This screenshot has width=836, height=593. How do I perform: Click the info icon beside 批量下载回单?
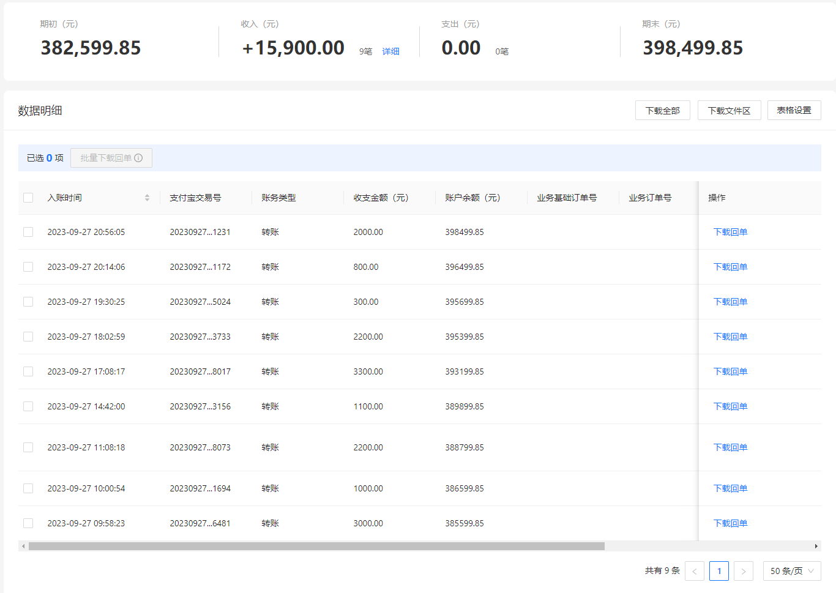coord(138,158)
